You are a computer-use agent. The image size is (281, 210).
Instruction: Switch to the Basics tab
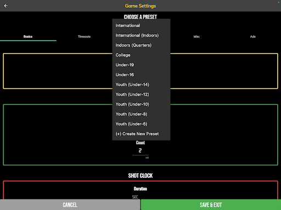tap(28, 37)
